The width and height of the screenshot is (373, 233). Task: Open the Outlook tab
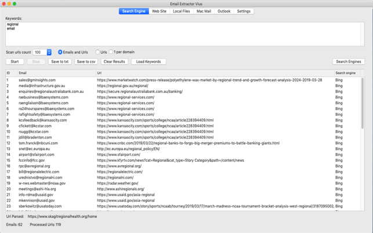[x=224, y=11]
